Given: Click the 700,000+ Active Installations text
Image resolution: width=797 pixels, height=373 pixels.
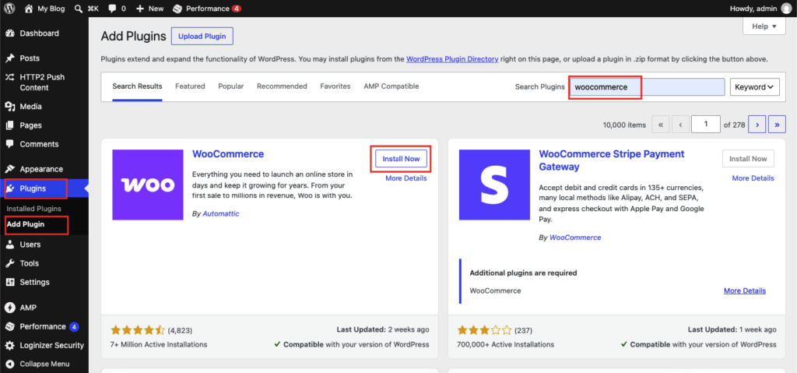Looking at the screenshot, I should click(x=506, y=344).
